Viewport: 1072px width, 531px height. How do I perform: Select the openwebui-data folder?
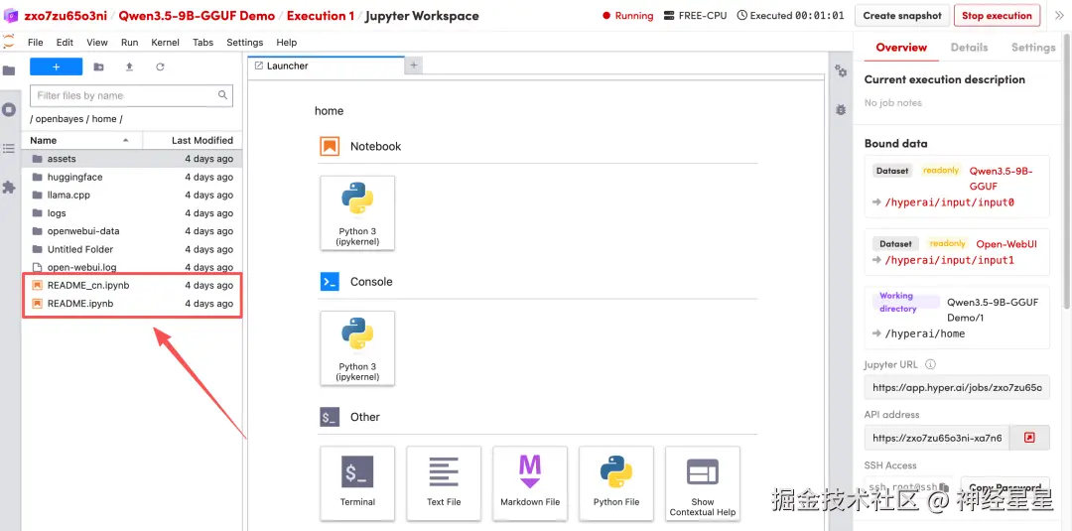pyautogui.click(x=132, y=231)
